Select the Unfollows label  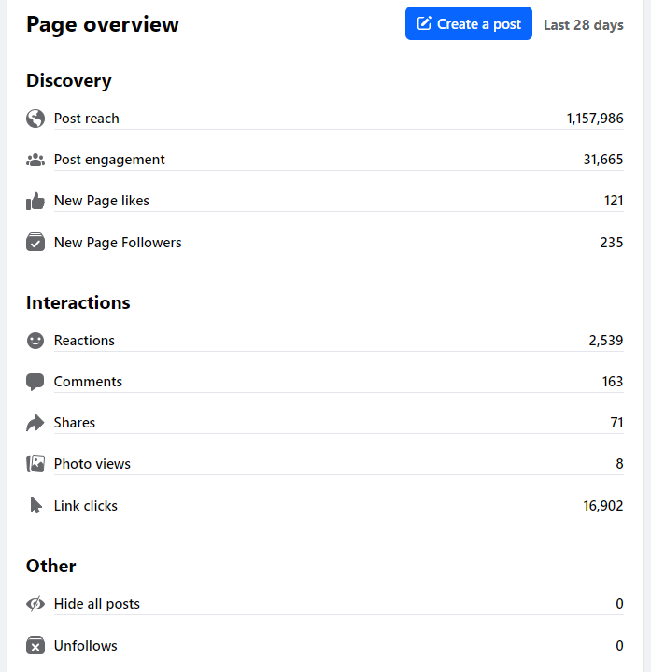[86, 646]
